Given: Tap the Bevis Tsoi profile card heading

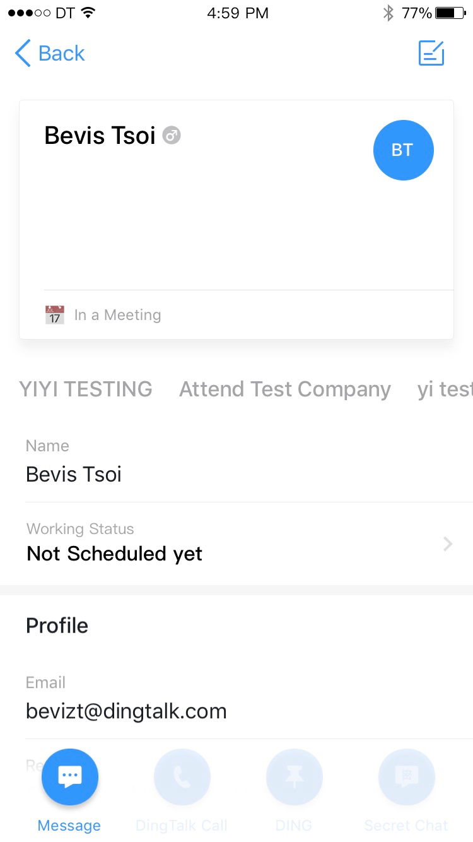Looking at the screenshot, I should 100,136.
